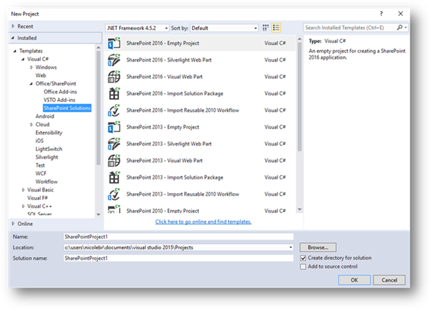Switch to small icons view
Viewport: 431px width, 309px height.
265,28
